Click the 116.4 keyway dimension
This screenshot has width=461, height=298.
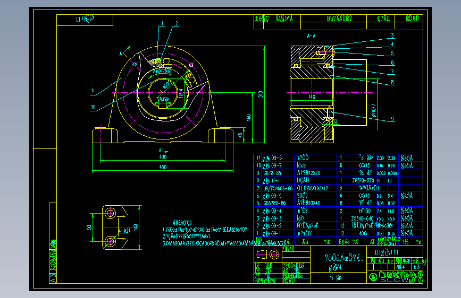pyautogui.click(x=181, y=93)
